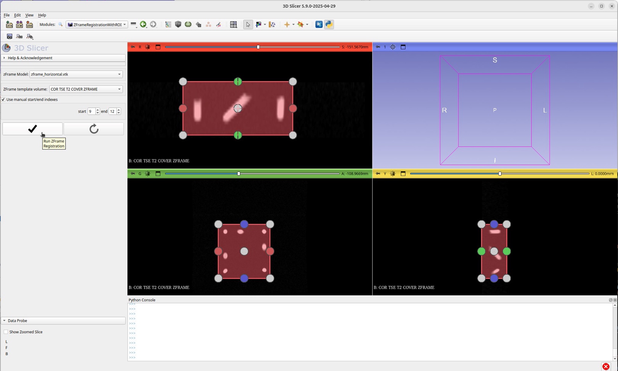Open the Segment Editor icon
The image size is (618, 371).
[219, 24]
